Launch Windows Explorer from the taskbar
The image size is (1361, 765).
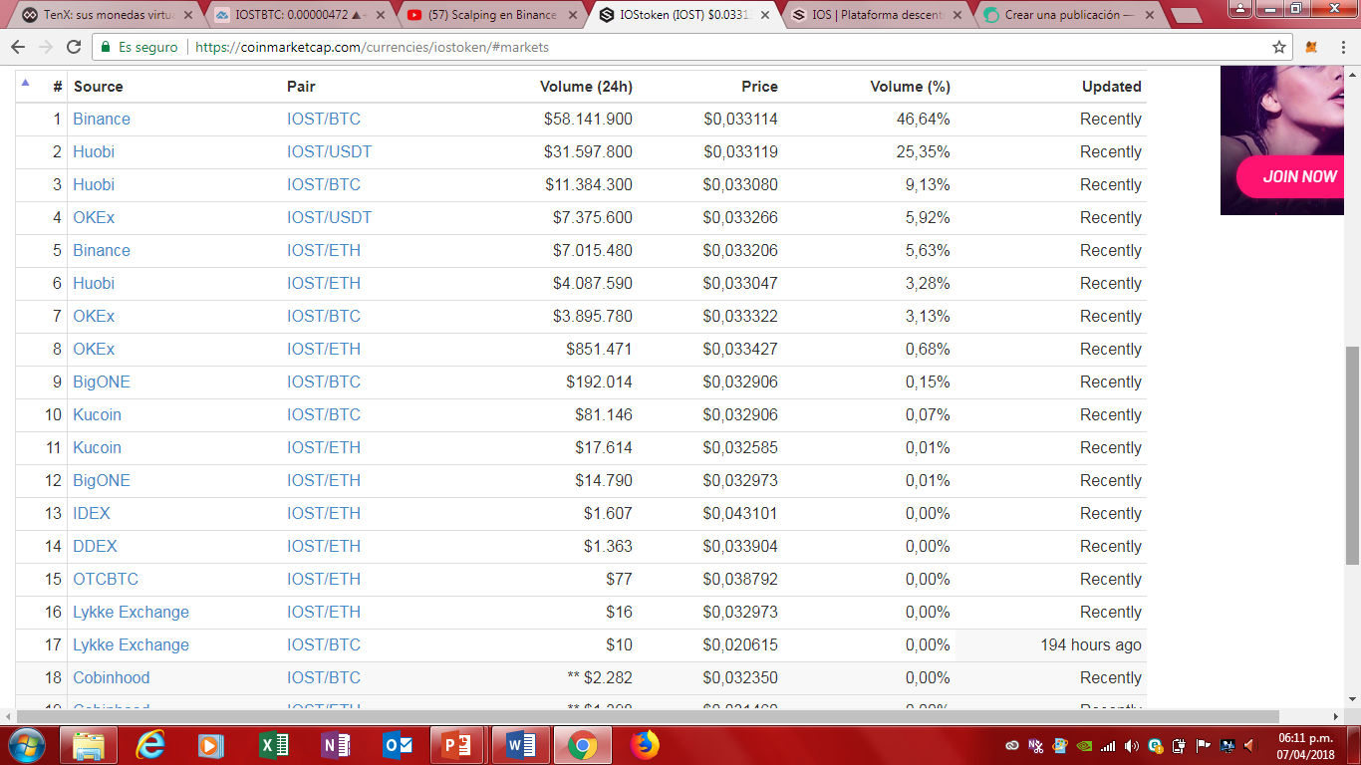coord(89,744)
